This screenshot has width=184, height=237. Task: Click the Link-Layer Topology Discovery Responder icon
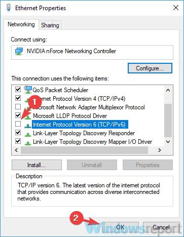coord(28,134)
